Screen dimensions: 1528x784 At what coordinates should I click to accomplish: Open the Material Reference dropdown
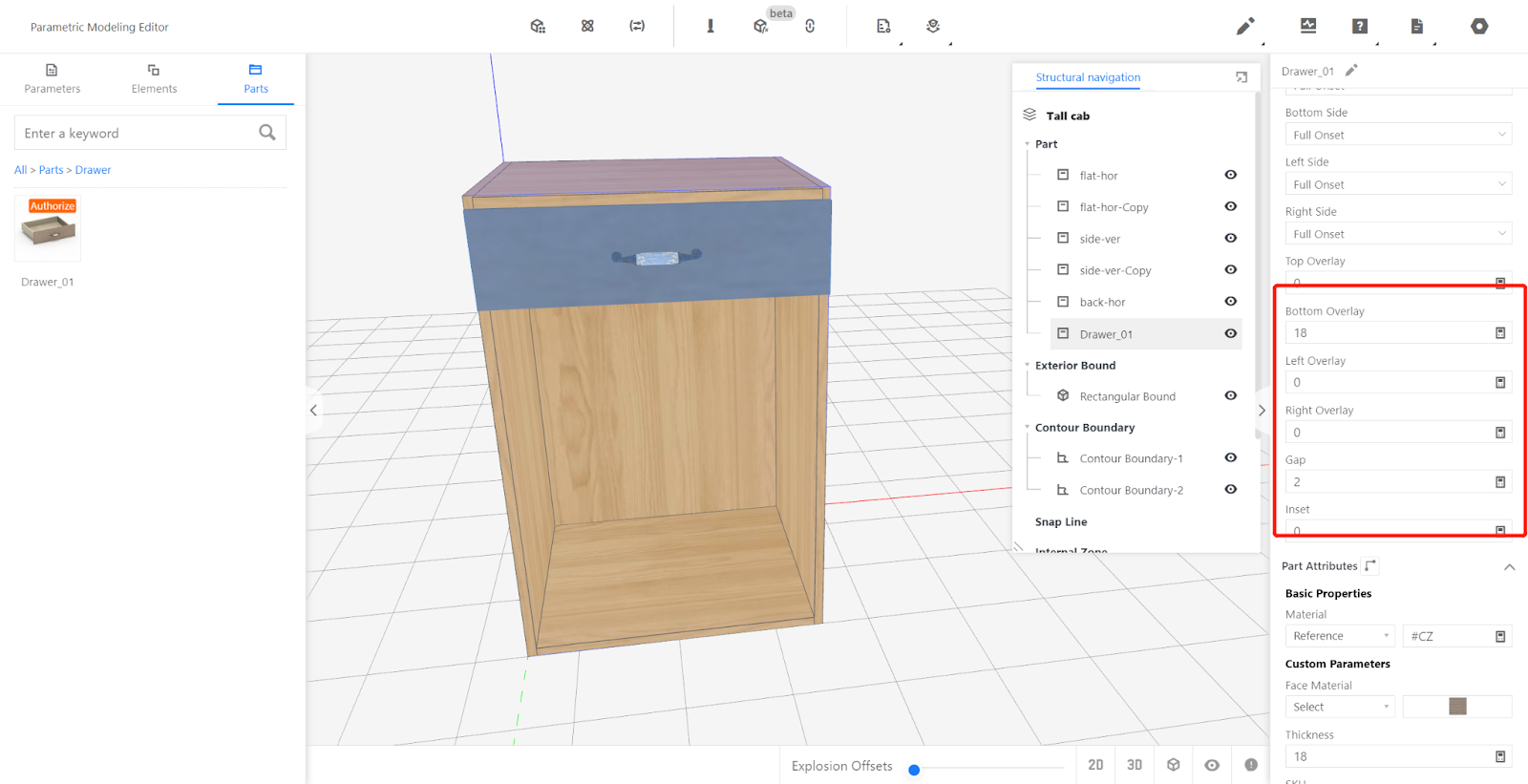point(1340,636)
